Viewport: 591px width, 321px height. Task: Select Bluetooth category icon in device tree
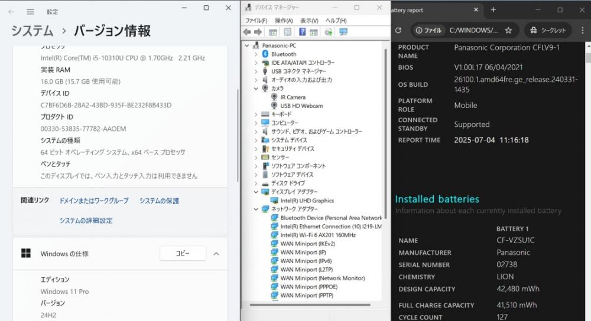[265, 54]
